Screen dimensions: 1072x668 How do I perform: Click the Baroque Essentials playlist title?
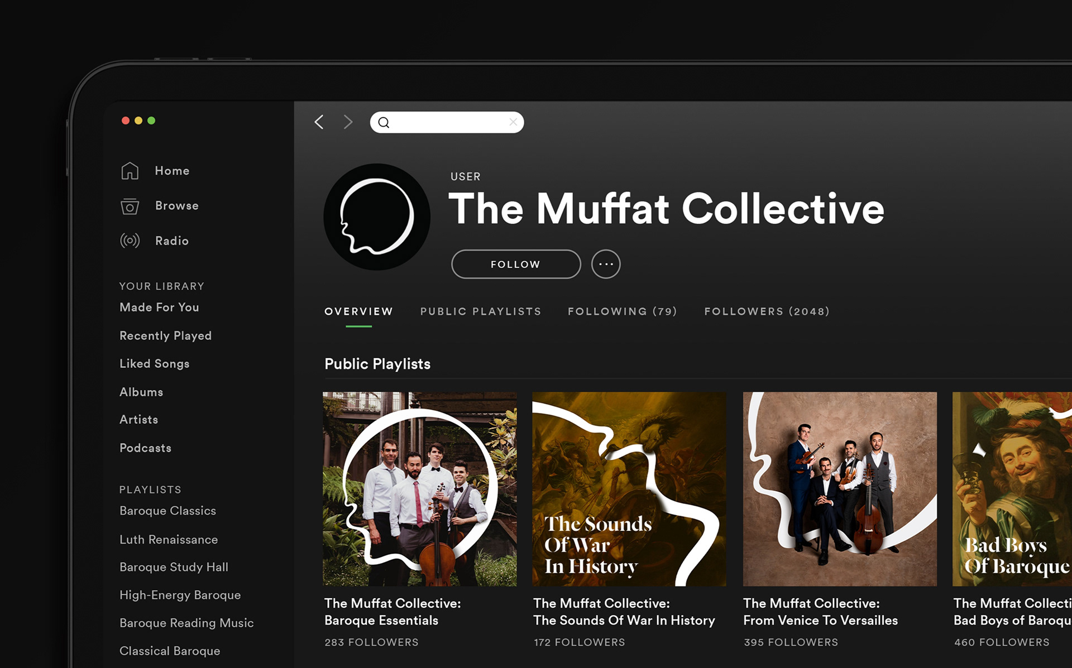(393, 612)
